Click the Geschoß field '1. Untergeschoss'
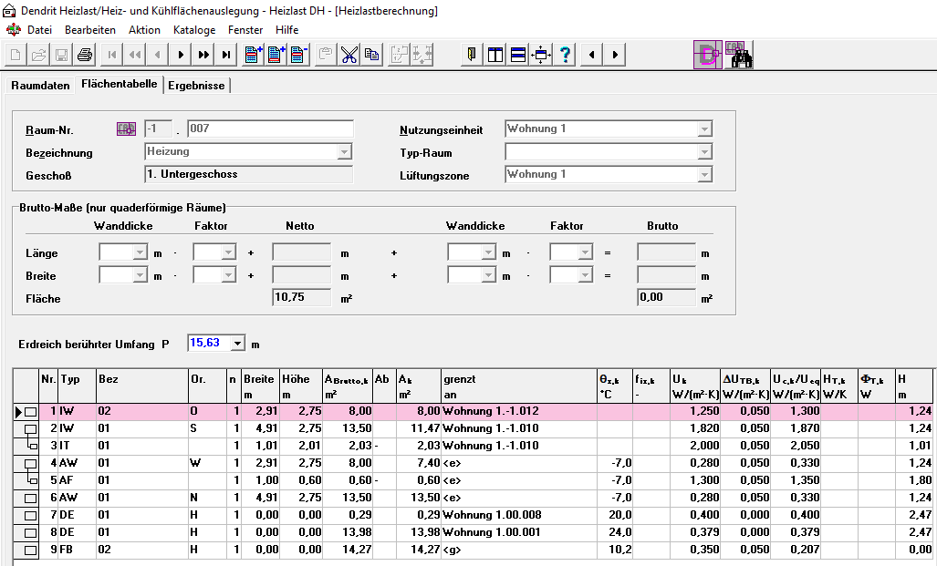Screen dimensions: 937x566 click(248, 175)
